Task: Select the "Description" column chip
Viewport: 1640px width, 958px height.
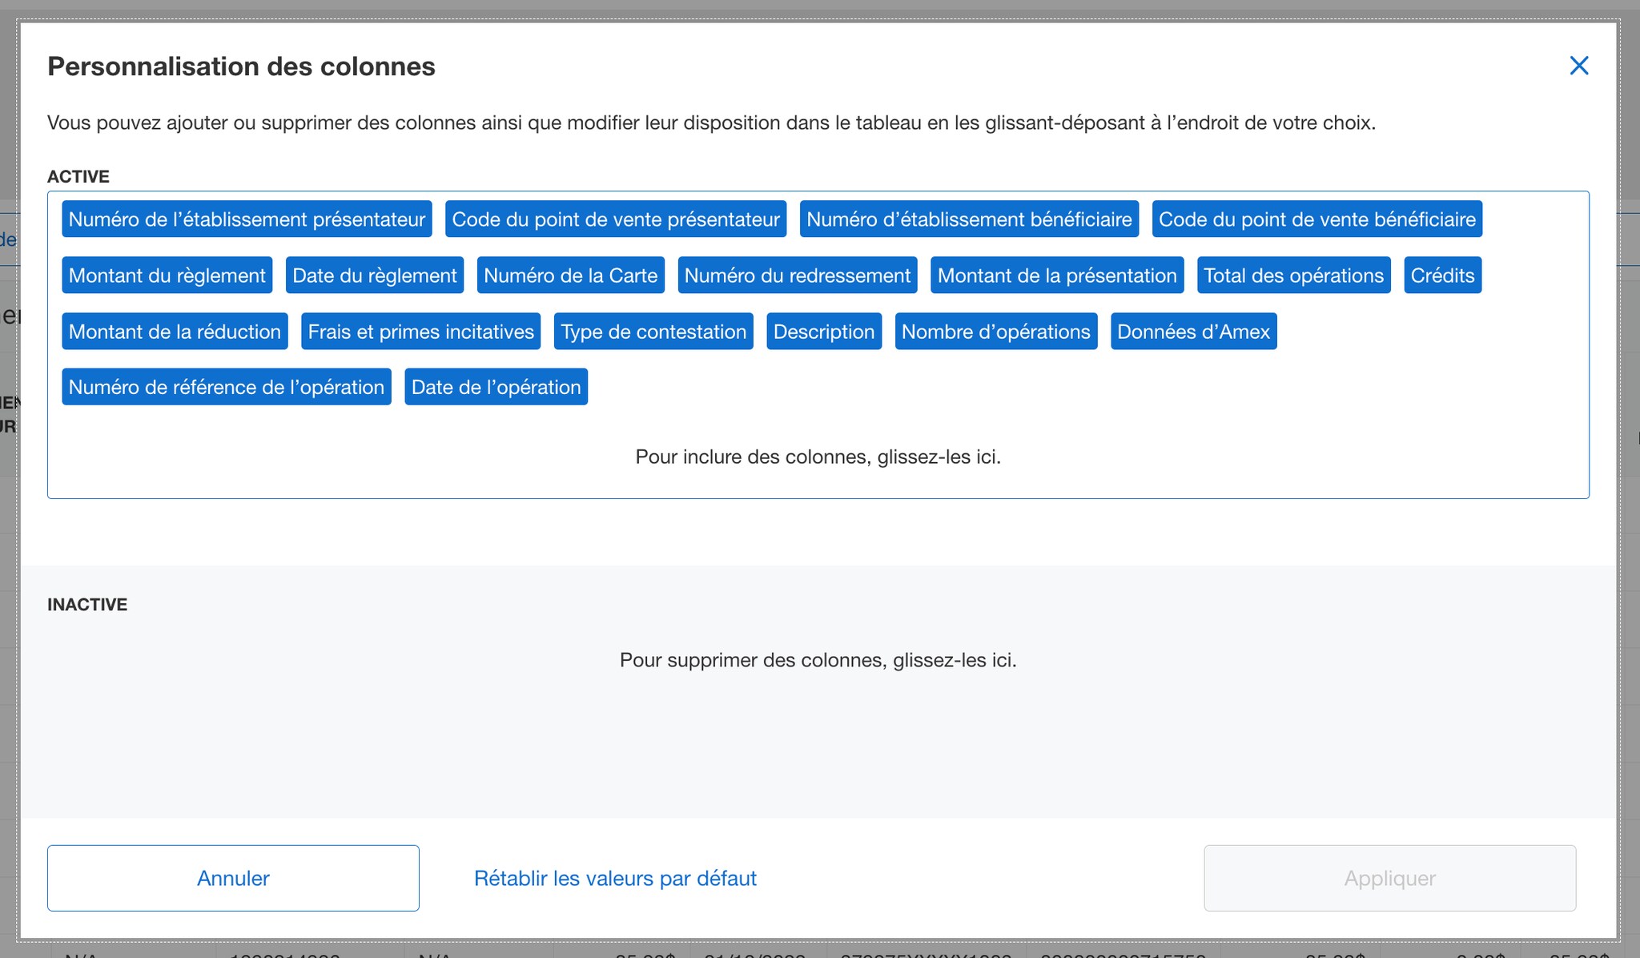Action: pos(824,331)
